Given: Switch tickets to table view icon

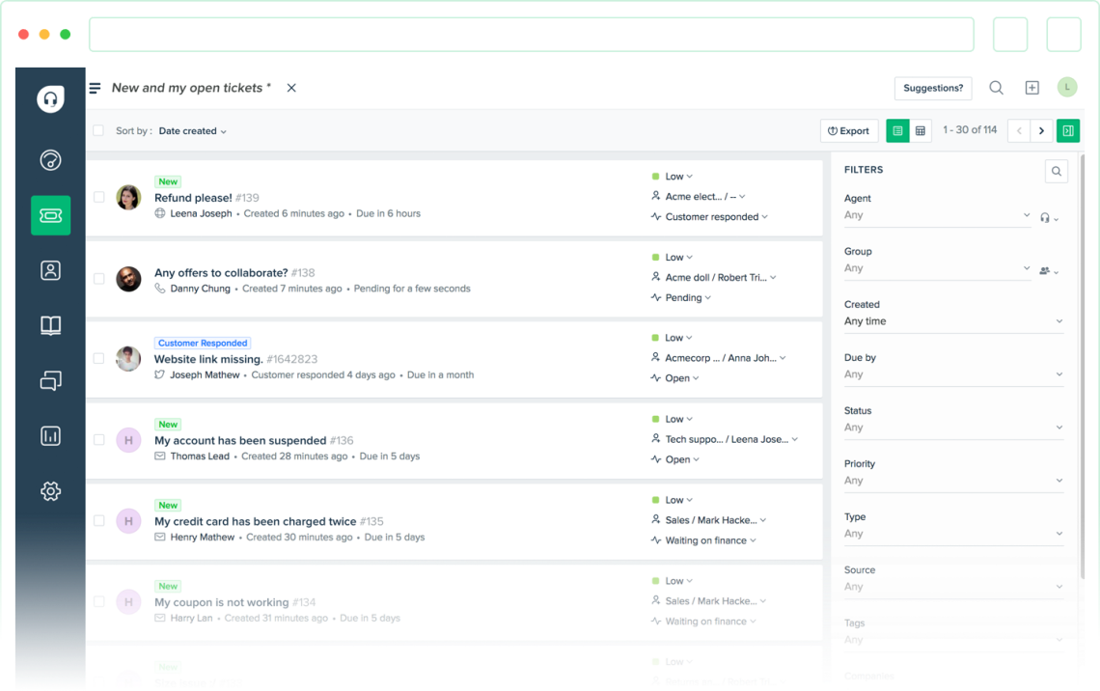Looking at the screenshot, I should pyautogui.click(x=921, y=130).
